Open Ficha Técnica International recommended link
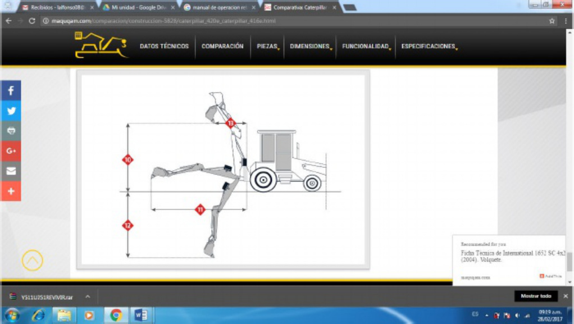The width and height of the screenshot is (574, 324). tap(513, 256)
